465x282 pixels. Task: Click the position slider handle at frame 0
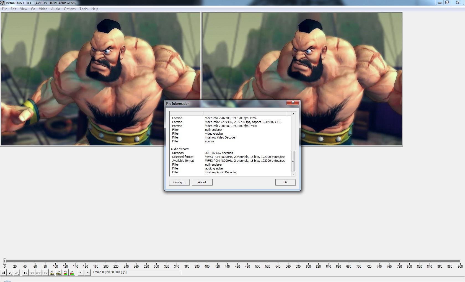[5, 261]
